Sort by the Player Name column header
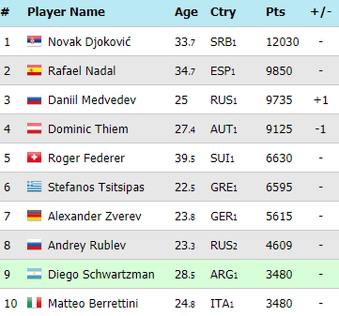Viewport: 339px width, 316px height. [66, 12]
